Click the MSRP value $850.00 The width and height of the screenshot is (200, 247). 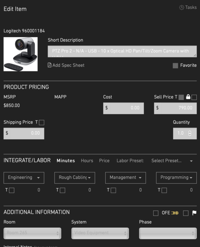12,105
